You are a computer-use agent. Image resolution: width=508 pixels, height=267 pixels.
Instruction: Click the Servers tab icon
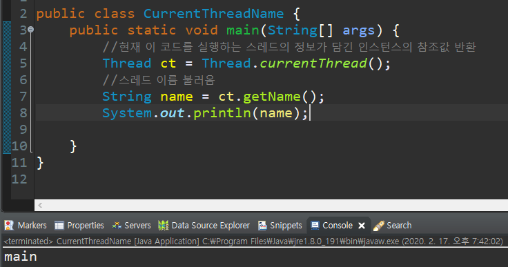click(x=117, y=225)
